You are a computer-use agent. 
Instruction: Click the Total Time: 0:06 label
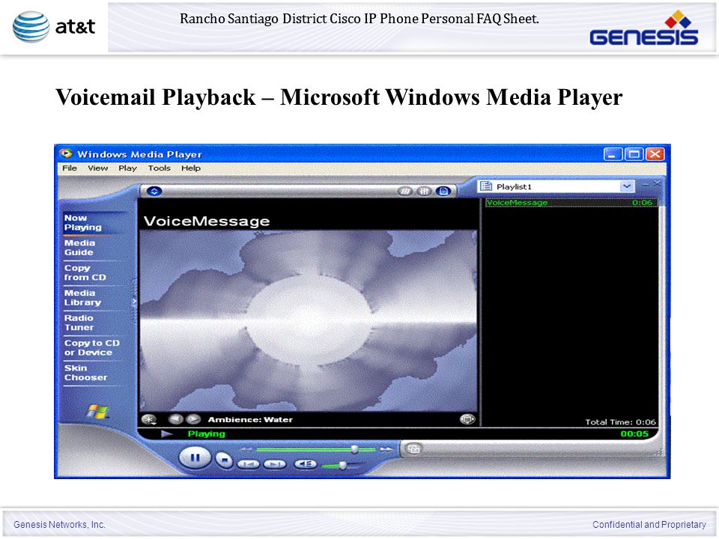pyautogui.click(x=620, y=422)
